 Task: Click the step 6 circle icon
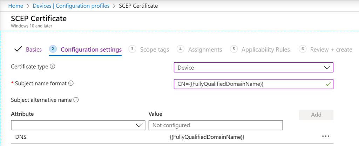[302, 49]
